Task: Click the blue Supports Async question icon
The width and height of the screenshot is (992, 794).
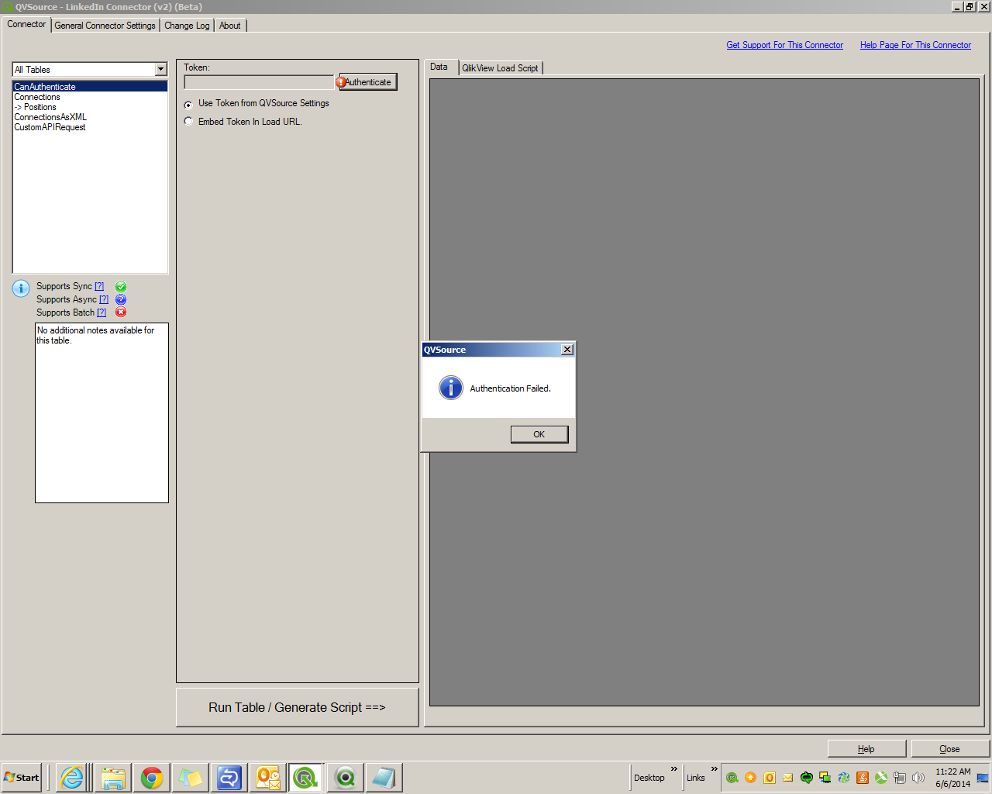Action: point(121,299)
